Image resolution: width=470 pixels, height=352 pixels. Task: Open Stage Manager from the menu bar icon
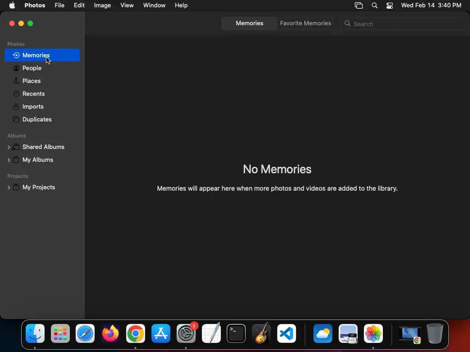click(359, 5)
